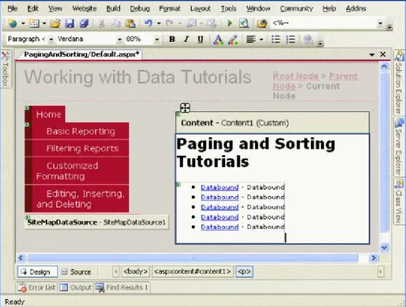Image resolution: width=406 pixels, height=307 pixels.
Task: Select the <body> tag navigator button
Action: [x=136, y=272]
